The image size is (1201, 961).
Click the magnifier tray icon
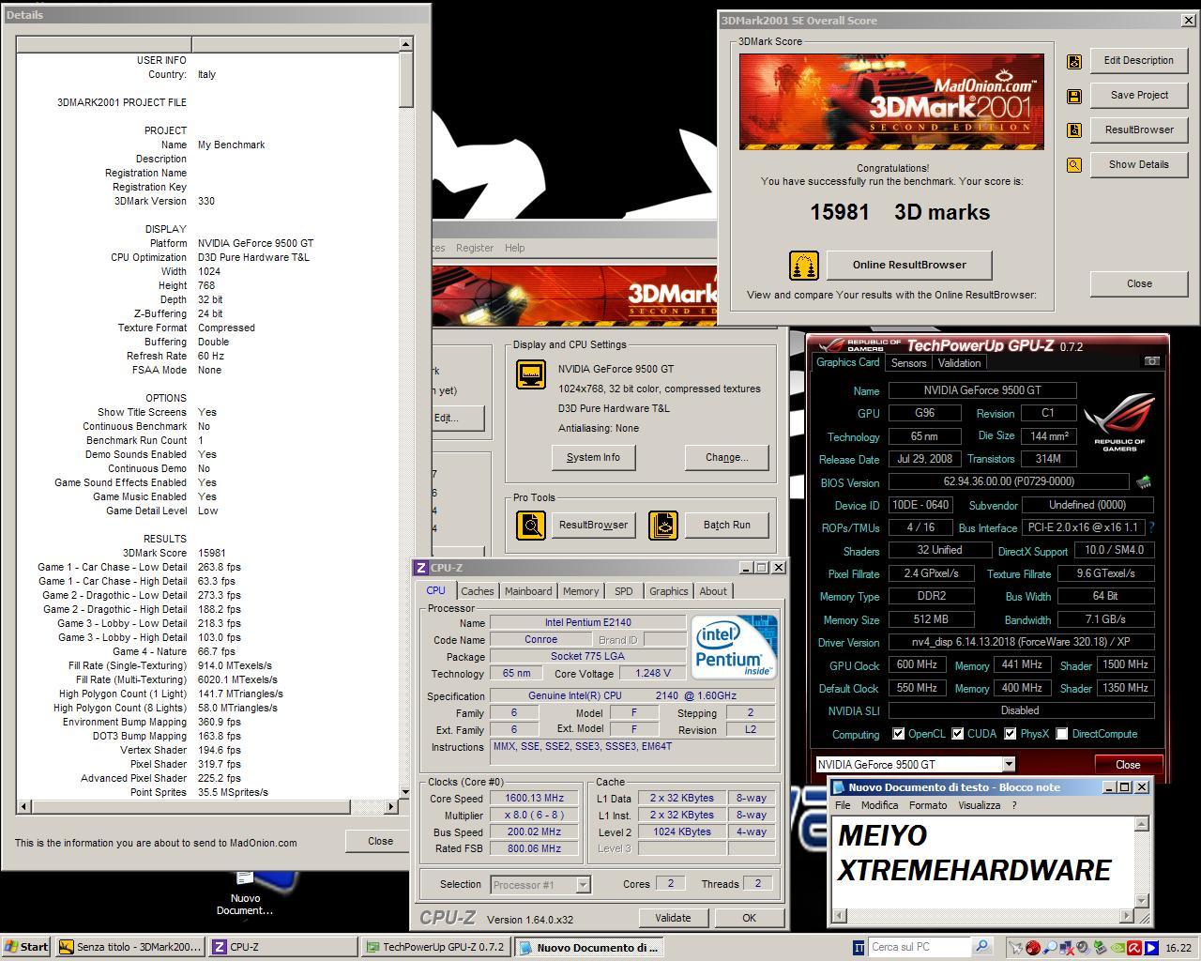click(1050, 948)
